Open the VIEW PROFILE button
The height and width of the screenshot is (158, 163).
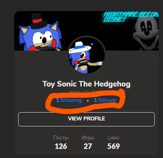click(86, 119)
